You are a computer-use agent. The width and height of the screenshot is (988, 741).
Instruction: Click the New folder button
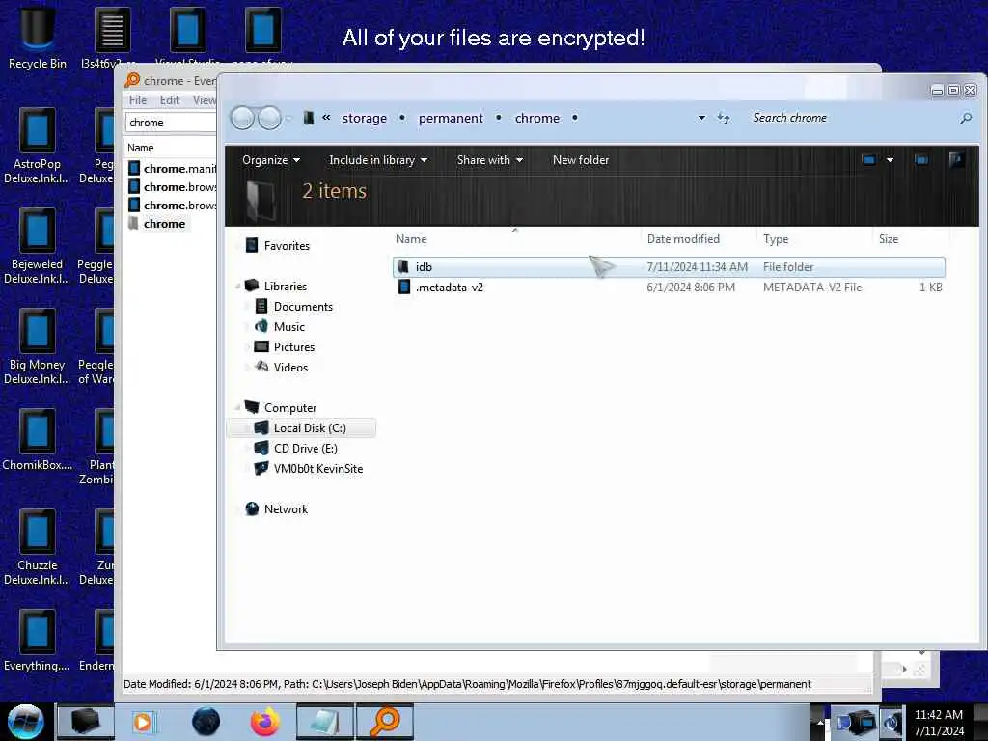[x=581, y=160]
